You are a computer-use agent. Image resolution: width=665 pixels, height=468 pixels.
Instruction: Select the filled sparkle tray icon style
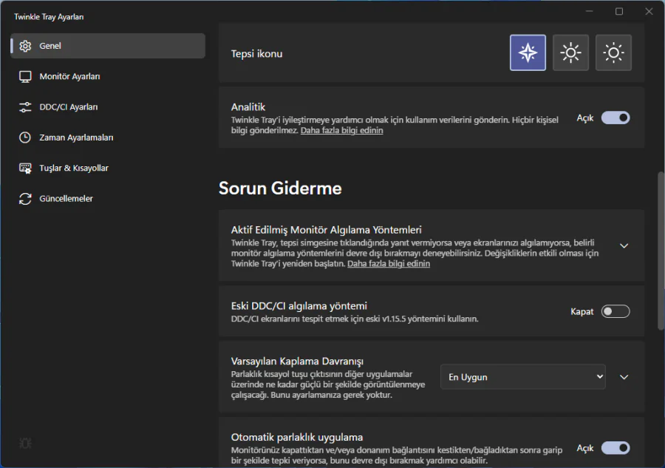tap(528, 53)
